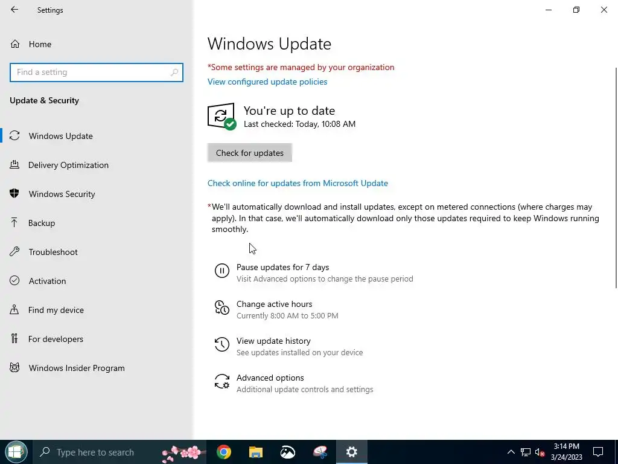Click the back arrow in Settings
The height and width of the screenshot is (464, 618).
click(14, 10)
